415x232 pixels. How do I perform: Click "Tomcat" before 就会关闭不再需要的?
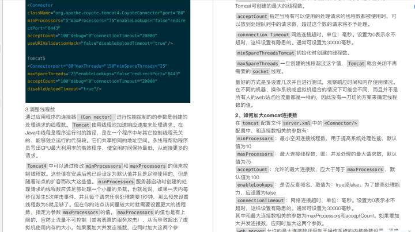(356, 64)
